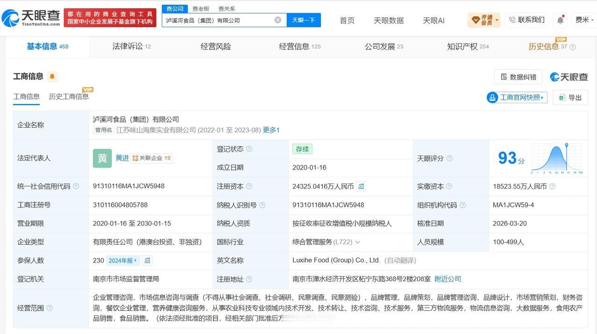This screenshot has width=597, height=334.
Task: Open 经营信息 tab
Action: pyautogui.click(x=300, y=46)
